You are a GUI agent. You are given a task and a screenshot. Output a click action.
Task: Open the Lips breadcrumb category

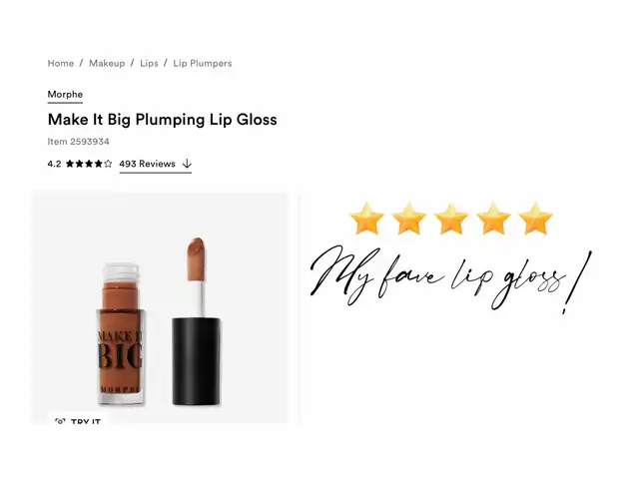tap(149, 63)
